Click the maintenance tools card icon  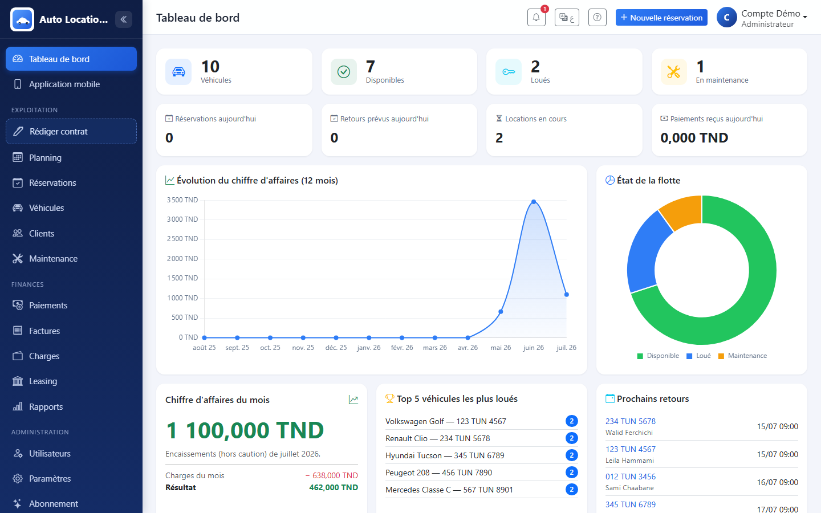[x=674, y=72]
